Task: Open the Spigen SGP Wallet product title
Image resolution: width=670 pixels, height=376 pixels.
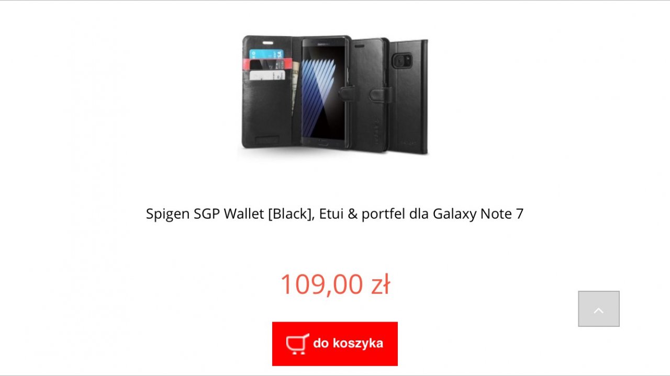Action: 335,213
